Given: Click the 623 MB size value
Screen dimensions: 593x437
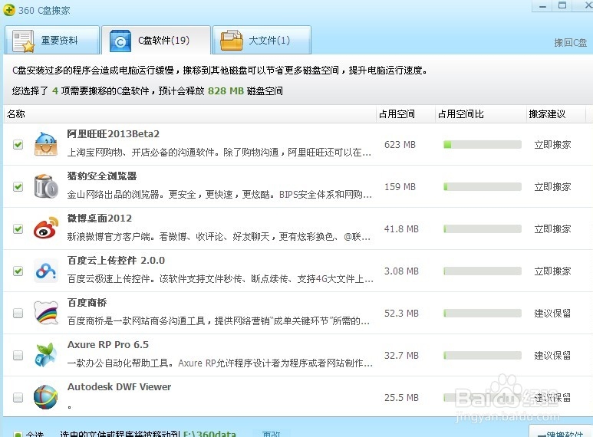Looking at the screenshot, I should (400, 144).
